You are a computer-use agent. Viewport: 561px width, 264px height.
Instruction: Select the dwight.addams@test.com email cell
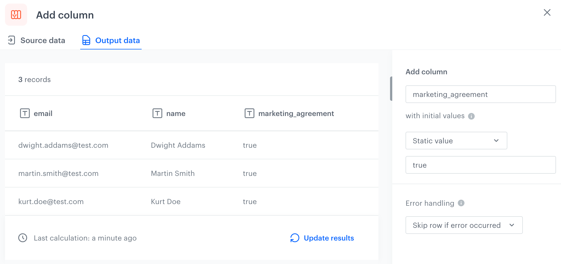click(63, 145)
